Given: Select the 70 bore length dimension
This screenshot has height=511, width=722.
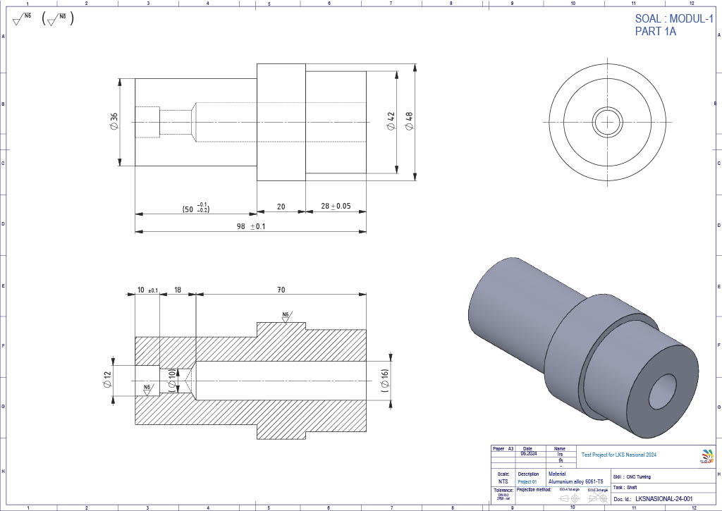Looking at the screenshot, I should (x=281, y=290).
